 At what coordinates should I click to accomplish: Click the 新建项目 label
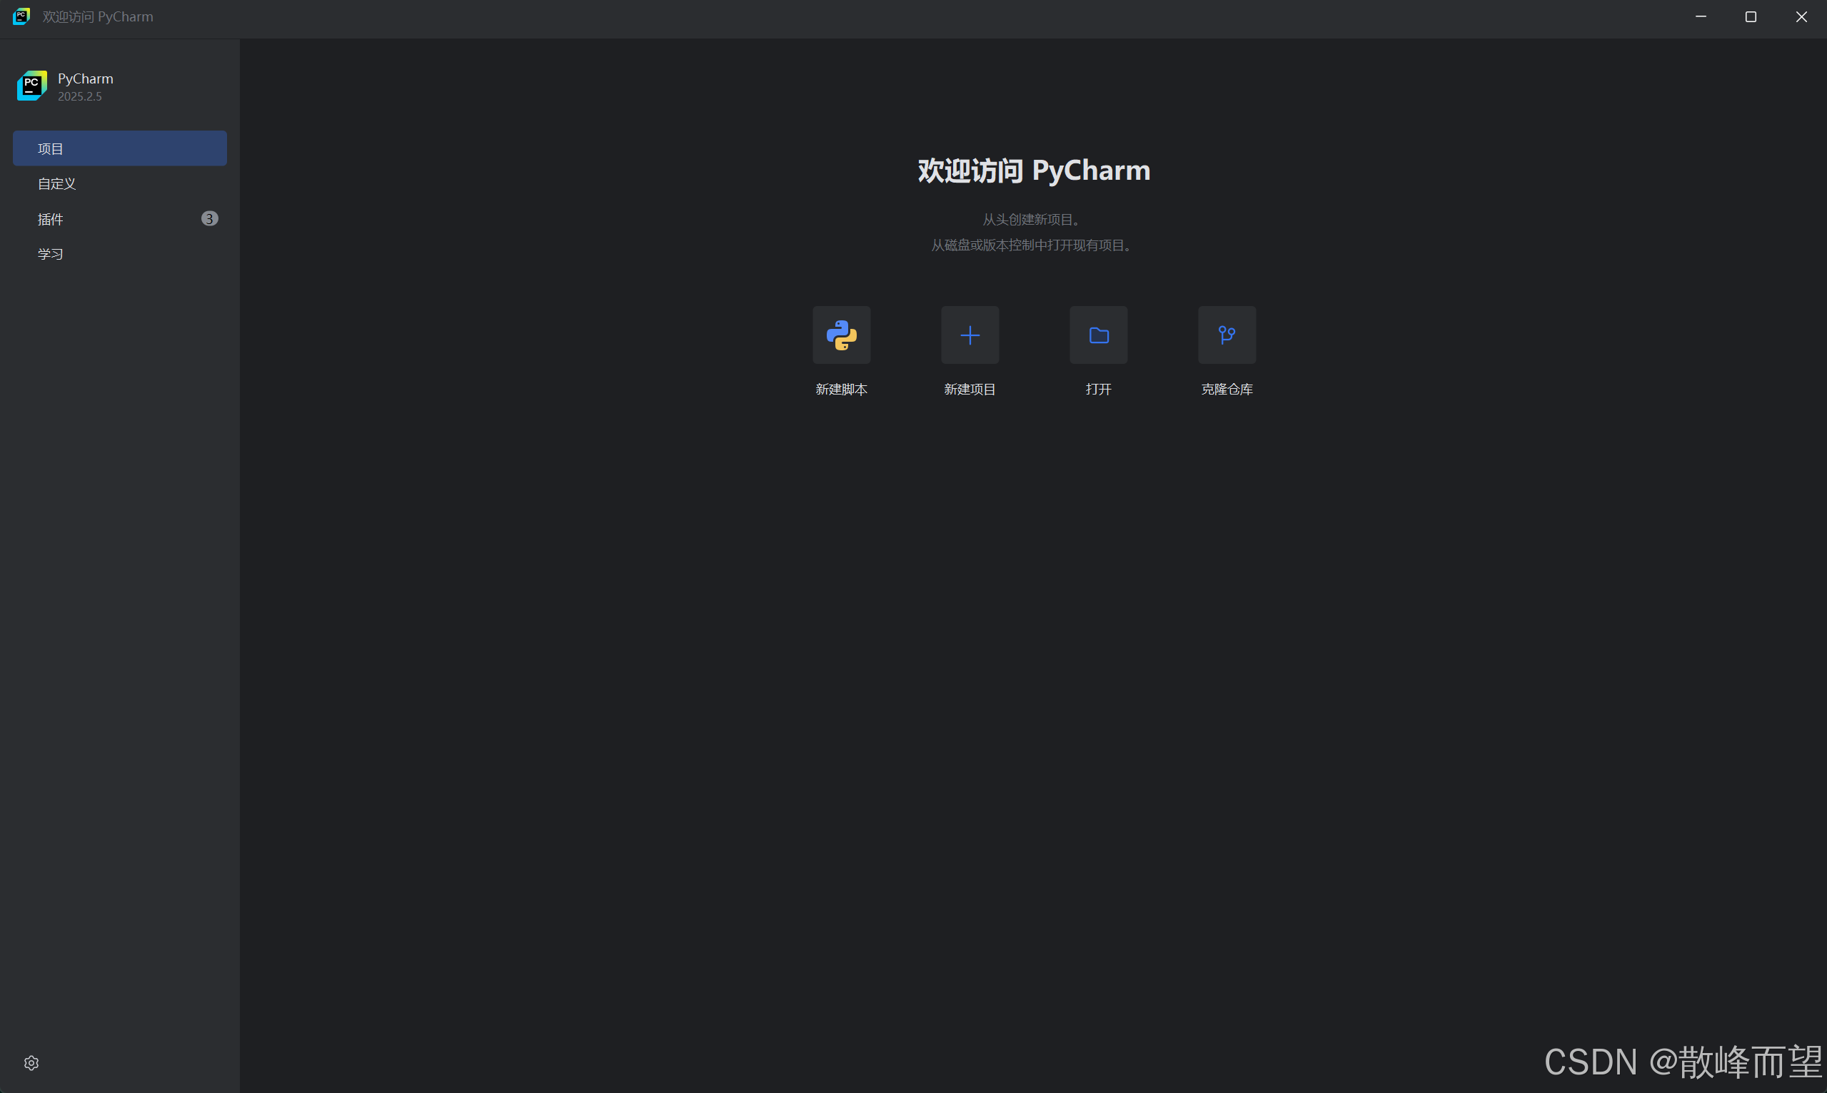[969, 389]
